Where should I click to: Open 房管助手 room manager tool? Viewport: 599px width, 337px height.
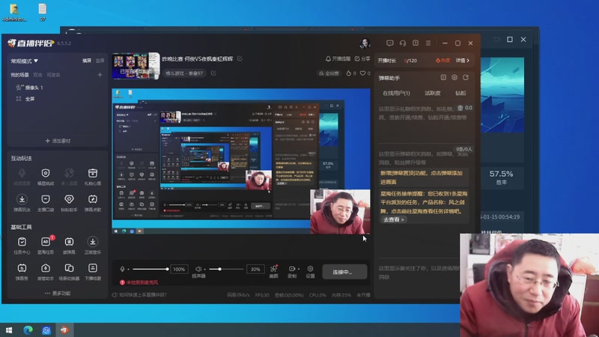[46, 272]
